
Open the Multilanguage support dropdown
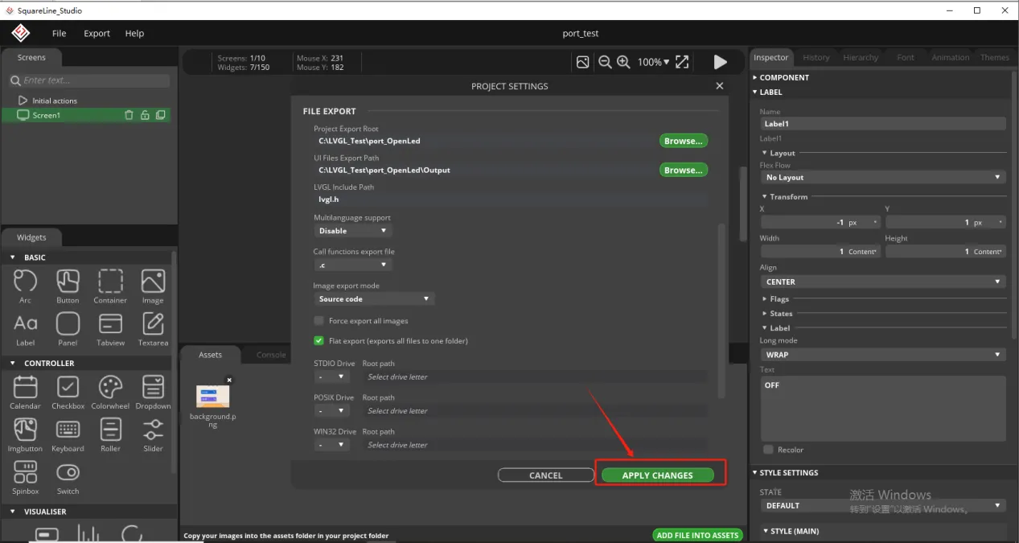coord(351,231)
